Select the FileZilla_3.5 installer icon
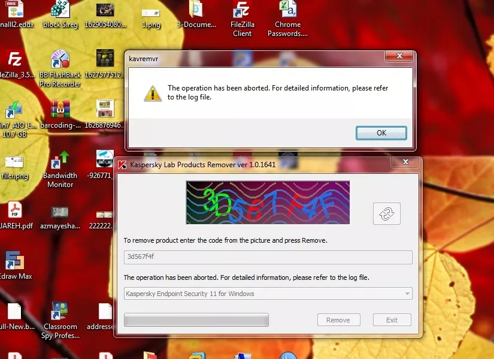494x359 pixels. coord(16,65)
